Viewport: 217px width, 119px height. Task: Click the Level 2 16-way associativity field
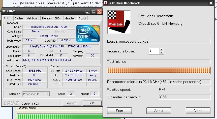click(92, 80)
